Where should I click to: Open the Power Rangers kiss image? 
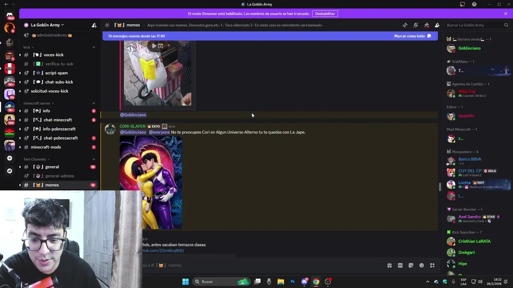coord(151,182)
